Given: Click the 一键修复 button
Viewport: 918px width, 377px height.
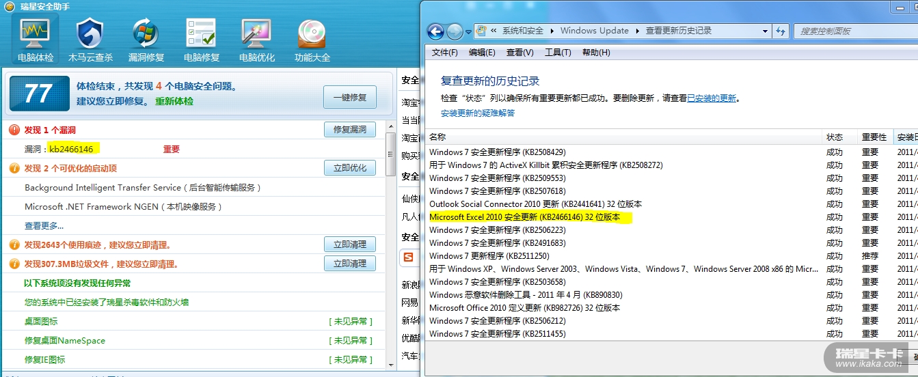Looking at the screenshot, I should click(350, 97).
